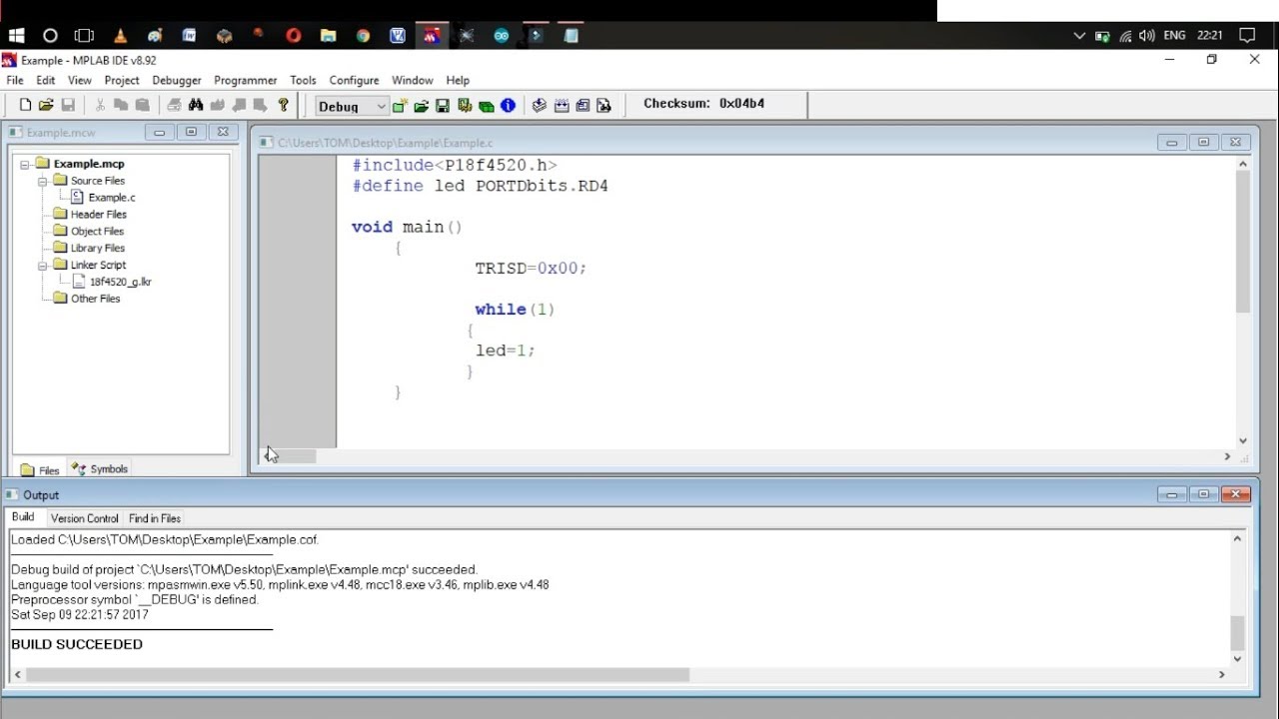The image size is (1279, 719).
Task: Open the Window menu
Action: (x=412, y=80)
